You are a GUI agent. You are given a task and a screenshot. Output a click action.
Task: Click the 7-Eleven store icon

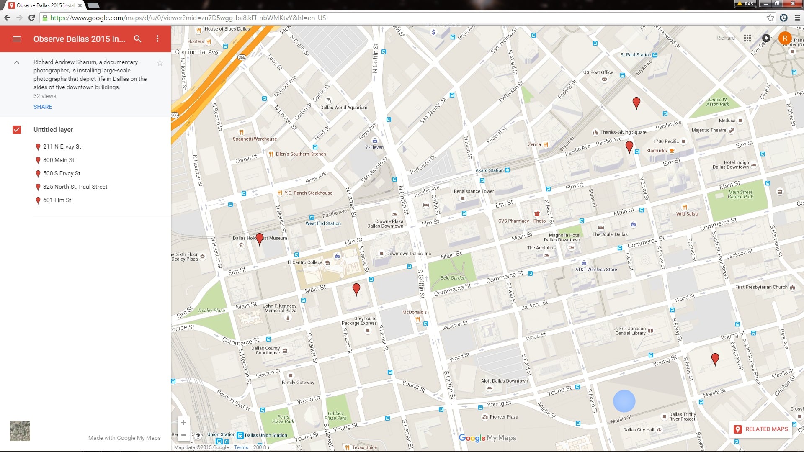(x=375, y=141)
